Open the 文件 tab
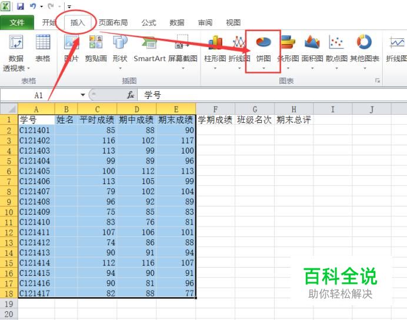Viewport: 407px width, 320px height. click(x=17, y=22)
